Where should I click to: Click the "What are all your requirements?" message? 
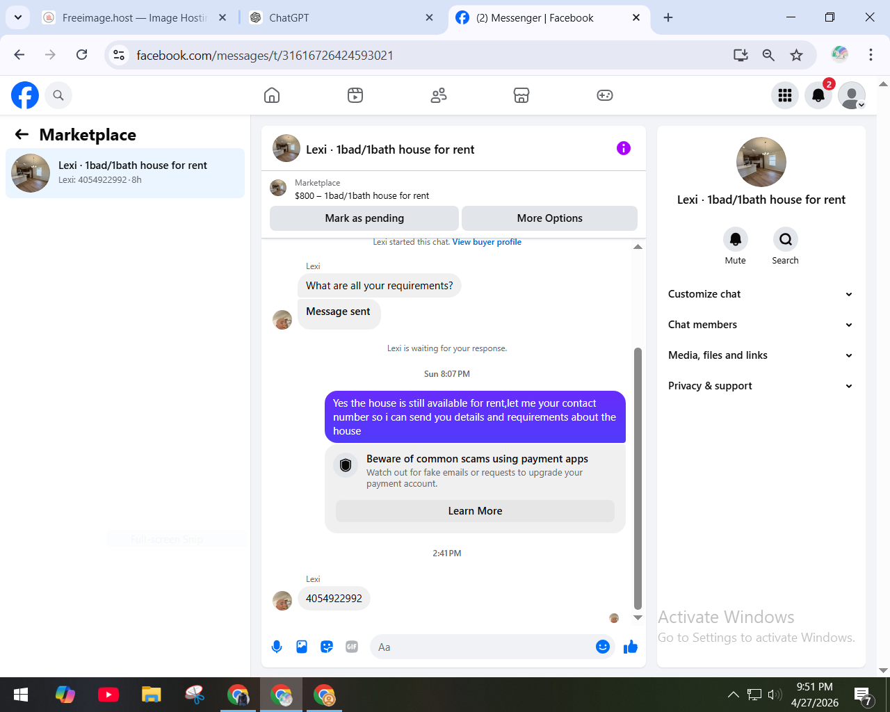click(380, 286)
